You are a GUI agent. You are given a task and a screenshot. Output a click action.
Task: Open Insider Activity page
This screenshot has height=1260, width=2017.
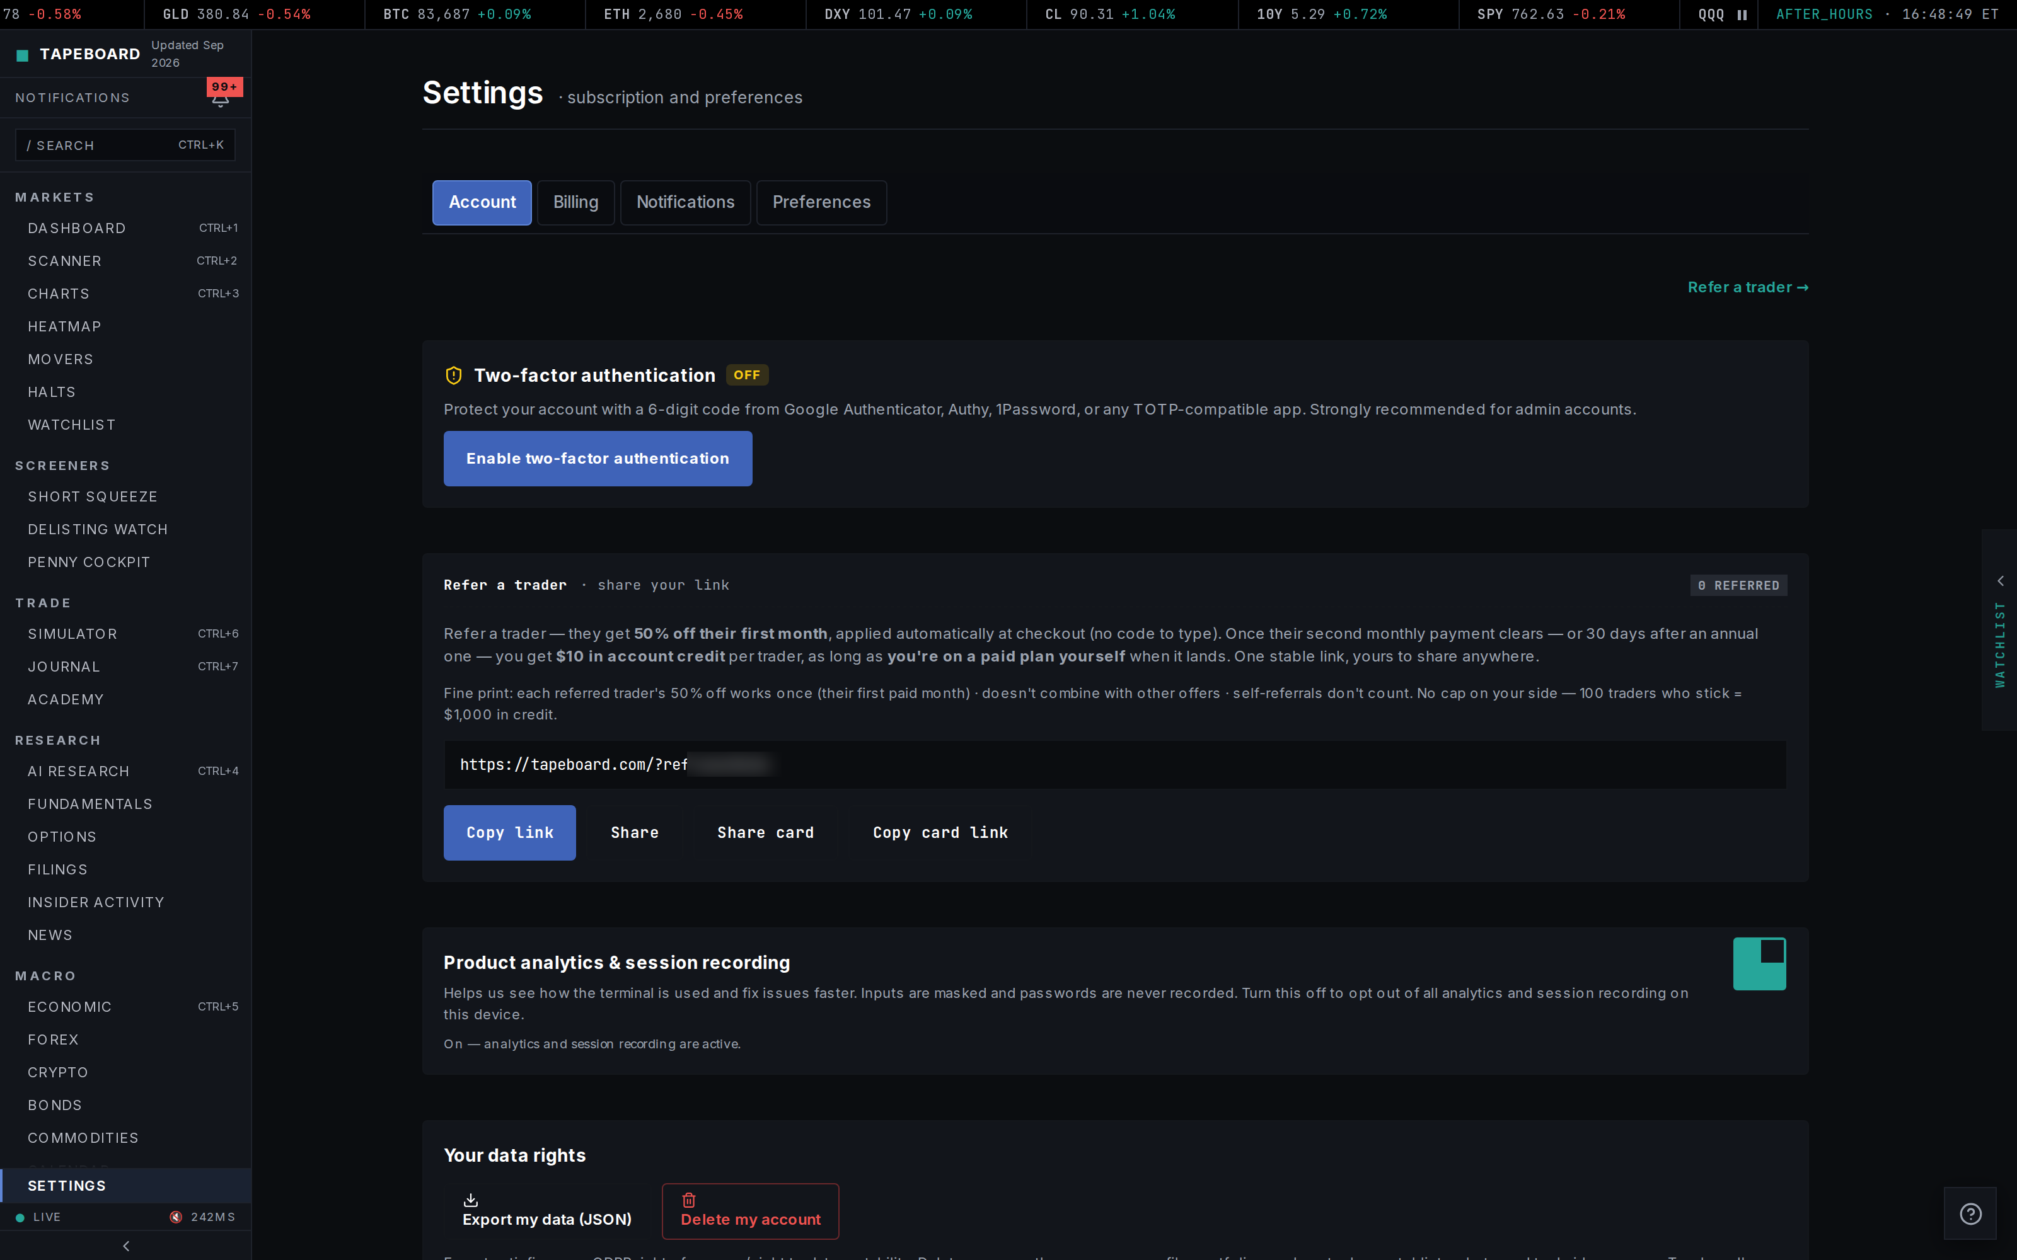[126, 903]
